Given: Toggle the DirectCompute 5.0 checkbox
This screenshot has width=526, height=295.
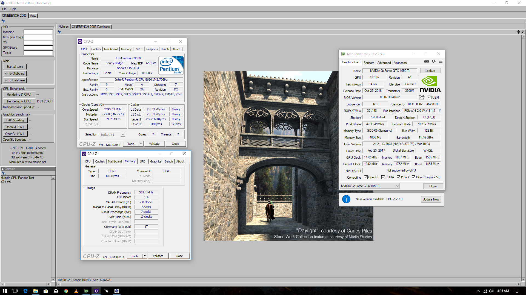Looking at the screenshot, I should 413,177.
